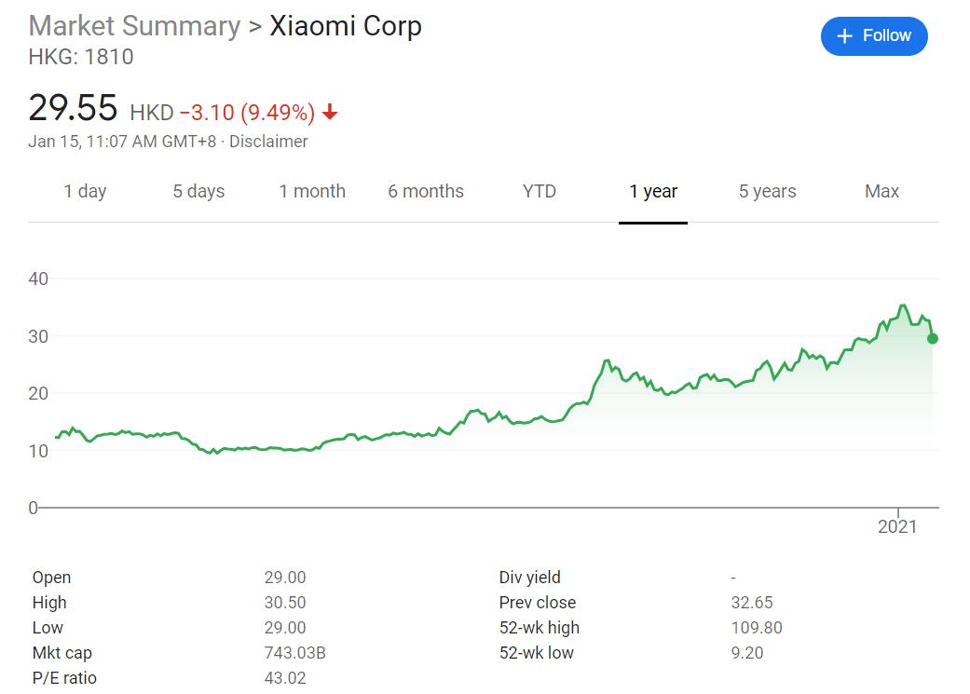Follow Xiaomi Corp stock
The width and height of the screenshot is (970, 694).
874,36
